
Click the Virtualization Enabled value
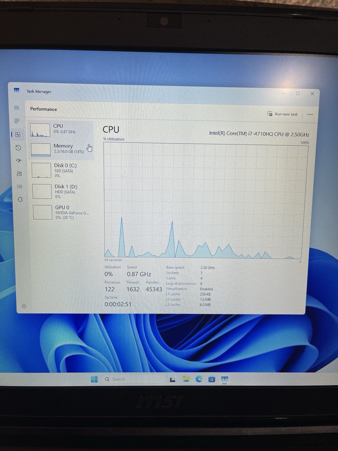click(x=206, y=289)
